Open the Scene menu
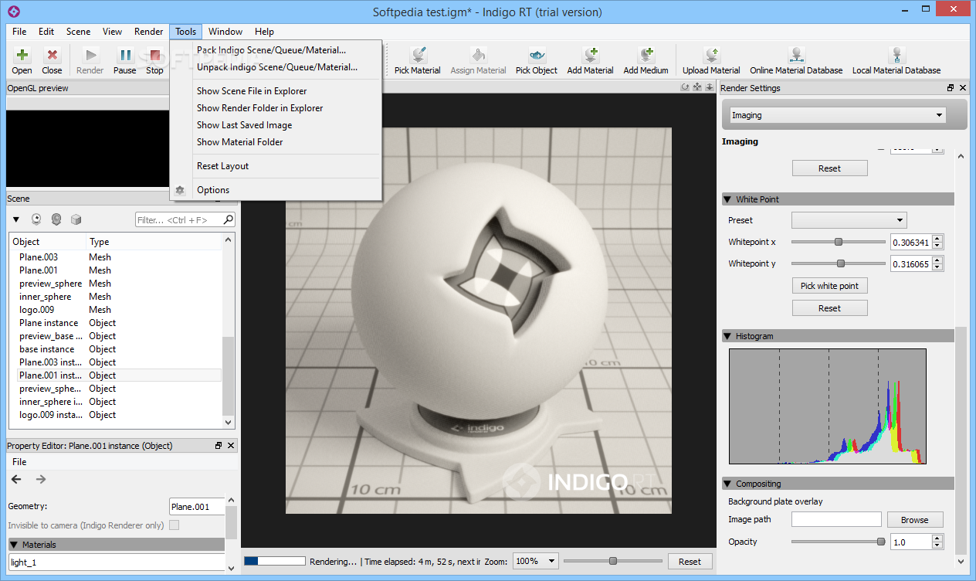This screenshot has width=976, height=581. (78, 32)
